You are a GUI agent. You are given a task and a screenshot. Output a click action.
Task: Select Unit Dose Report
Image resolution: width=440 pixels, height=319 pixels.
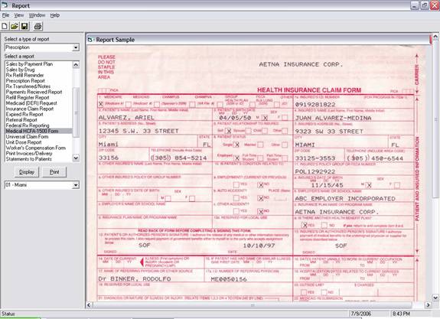pos(24,142)
